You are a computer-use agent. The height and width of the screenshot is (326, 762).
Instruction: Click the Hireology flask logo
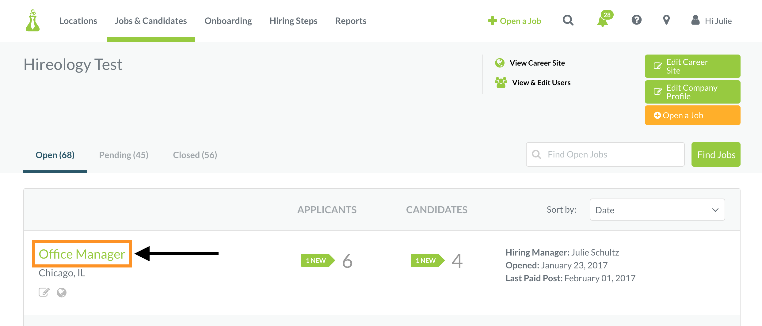33,21
